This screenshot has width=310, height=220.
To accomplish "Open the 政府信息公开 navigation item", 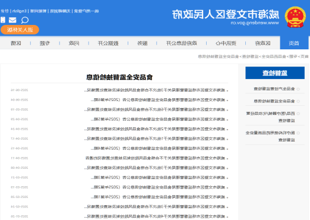I will click(x=182, y=43).
